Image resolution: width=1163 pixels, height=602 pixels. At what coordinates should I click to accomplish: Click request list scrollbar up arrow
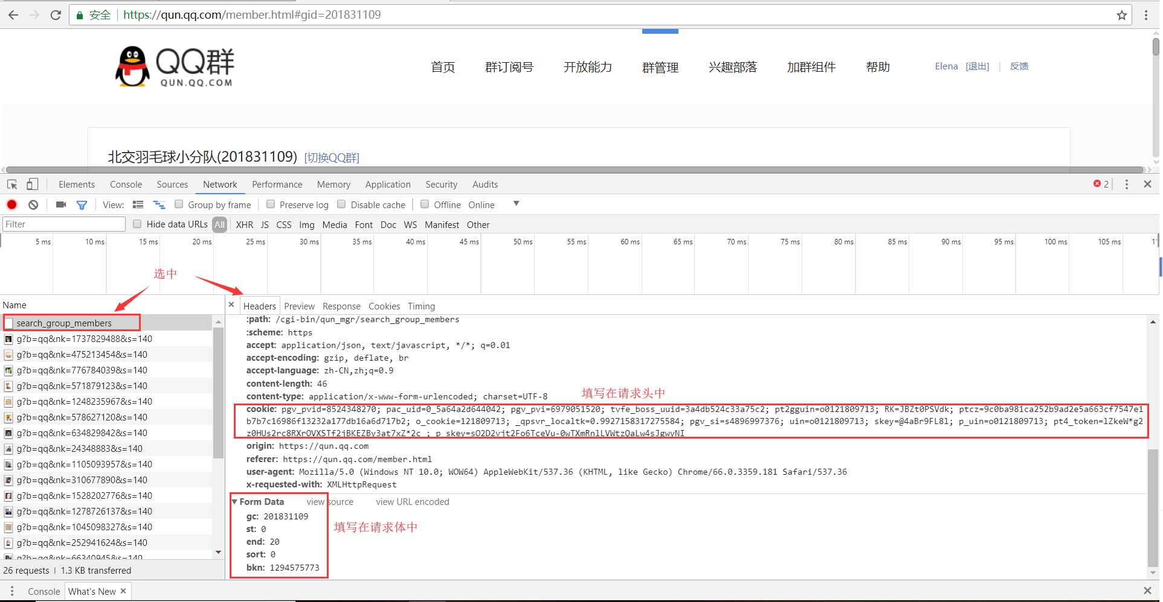click(218, 323)
